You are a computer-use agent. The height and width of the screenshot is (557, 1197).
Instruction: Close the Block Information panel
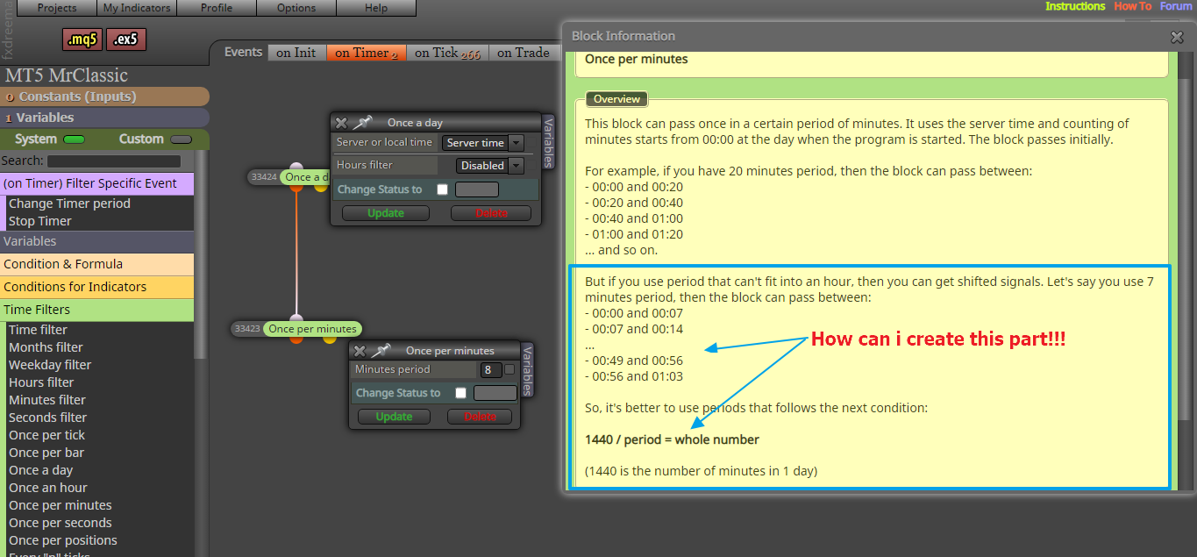(x=1177, y=37)
